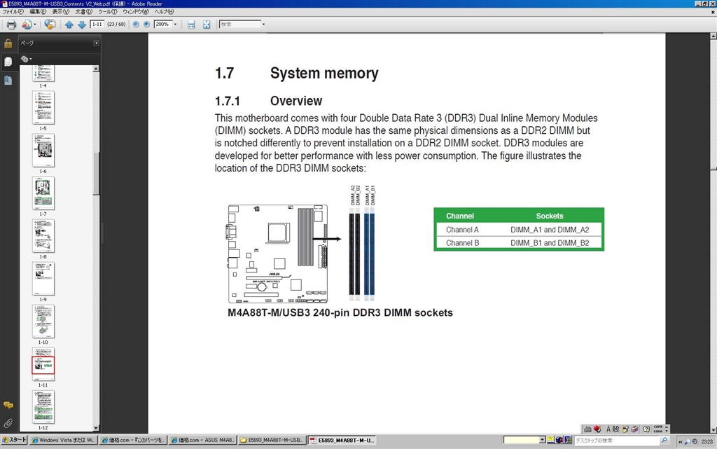Click the thumbnail panel scroll-up arrow
This screenshot has width=717, height=449.
click(96, 69)
